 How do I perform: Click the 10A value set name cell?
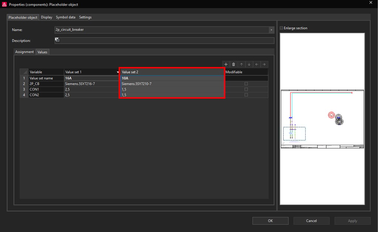(172, 78)
